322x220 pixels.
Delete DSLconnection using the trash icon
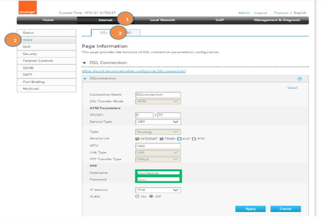[x=299, y=79]
